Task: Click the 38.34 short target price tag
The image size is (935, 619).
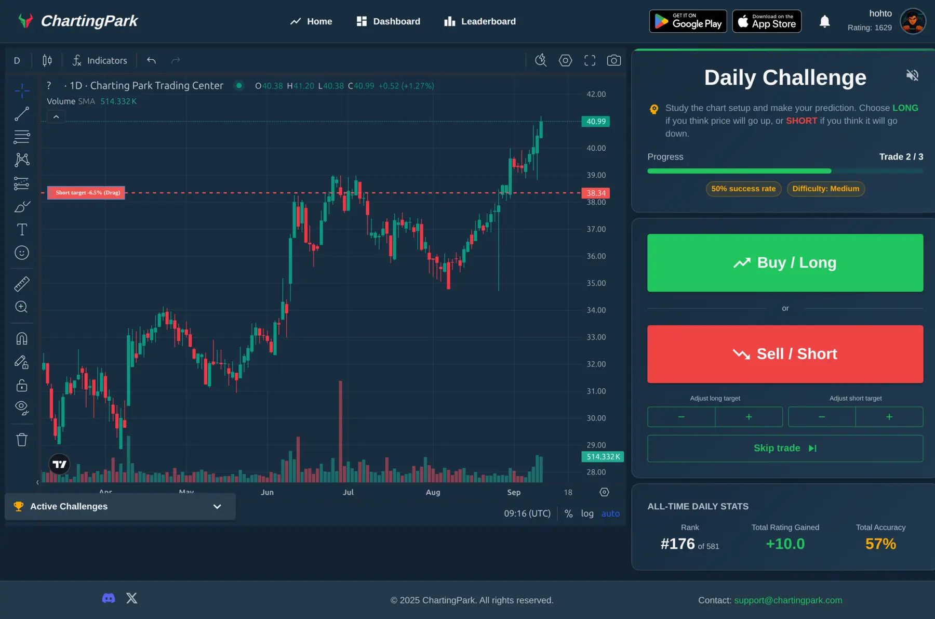Action: click(595, 193)
